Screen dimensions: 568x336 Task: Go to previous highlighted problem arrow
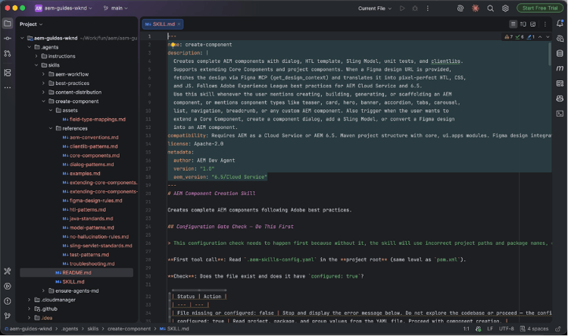pos(540,36)
